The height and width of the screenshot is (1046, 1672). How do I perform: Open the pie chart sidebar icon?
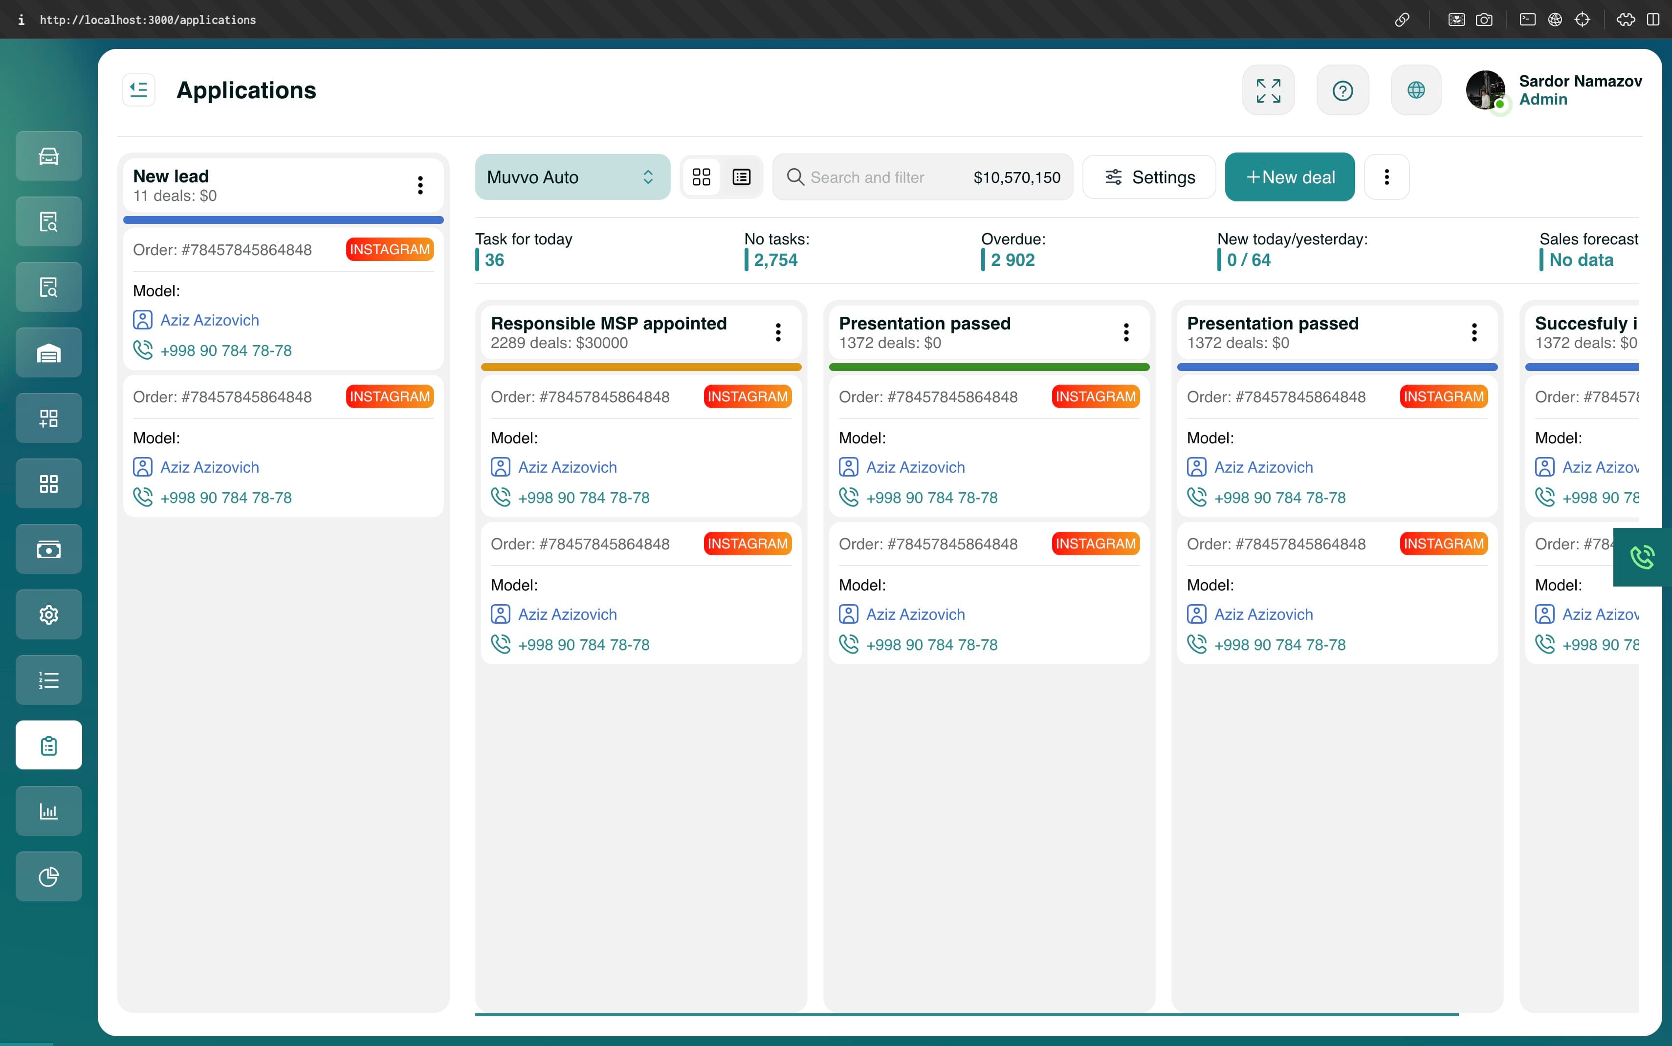48,876
